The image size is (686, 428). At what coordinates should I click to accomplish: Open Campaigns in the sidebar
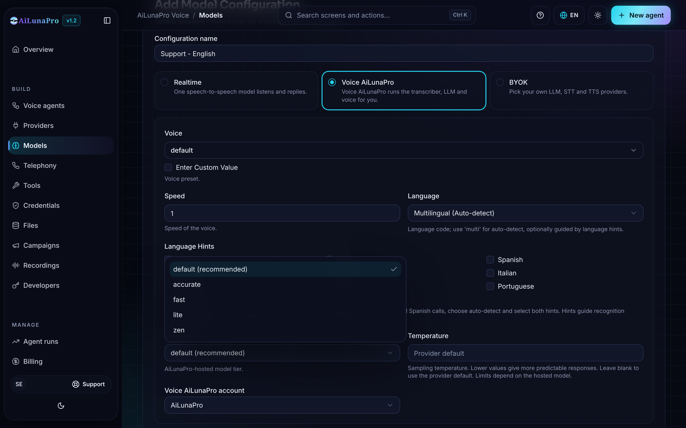point(61,245)
